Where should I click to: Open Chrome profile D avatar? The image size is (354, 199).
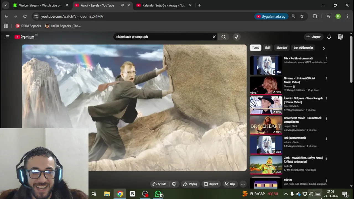tap(338, 16)
